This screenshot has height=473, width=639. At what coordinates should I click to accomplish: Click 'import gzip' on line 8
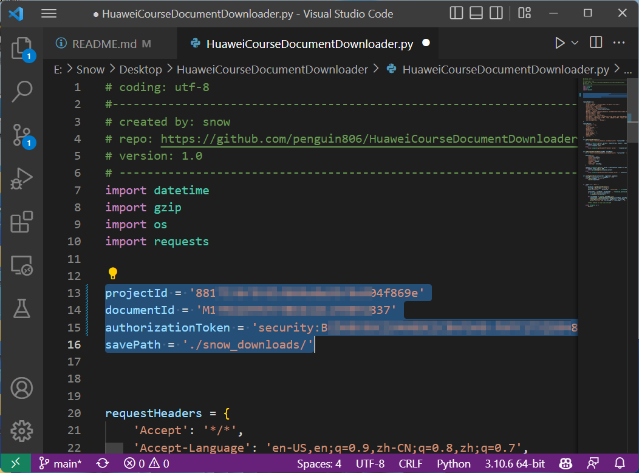click(x=143, y=208)
